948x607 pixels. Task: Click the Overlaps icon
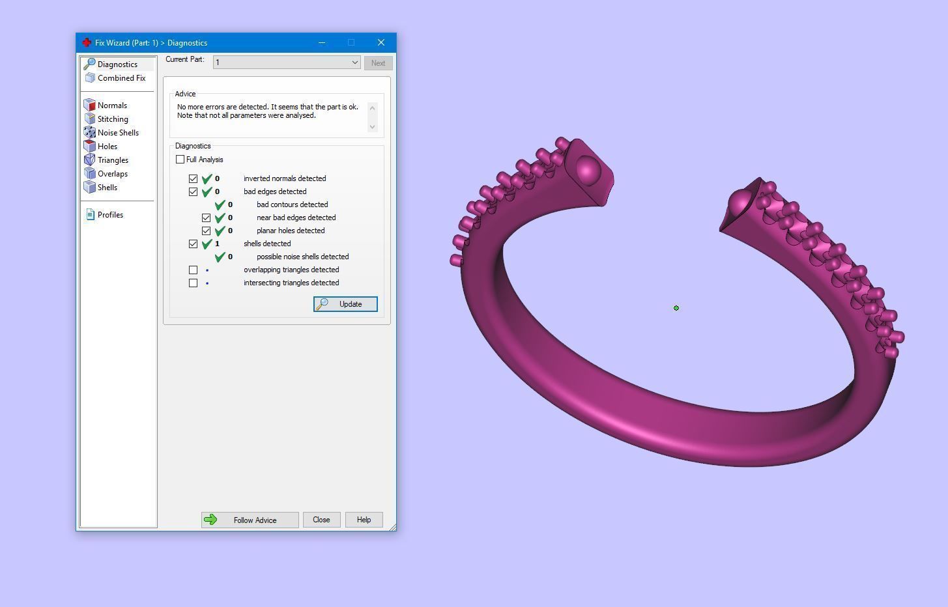coord(90,173)
